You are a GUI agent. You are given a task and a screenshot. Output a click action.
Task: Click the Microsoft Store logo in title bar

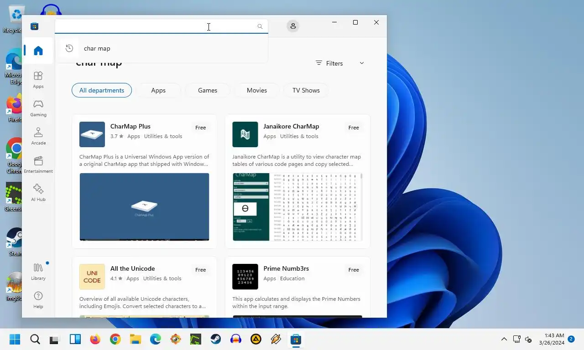point(34,26)
